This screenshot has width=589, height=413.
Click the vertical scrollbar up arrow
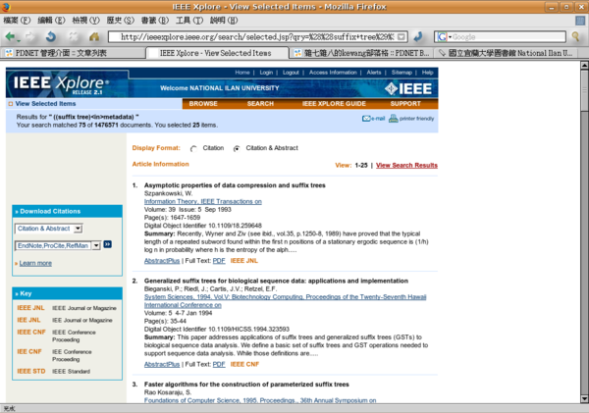pyautogui.click(x=584, y=66)
